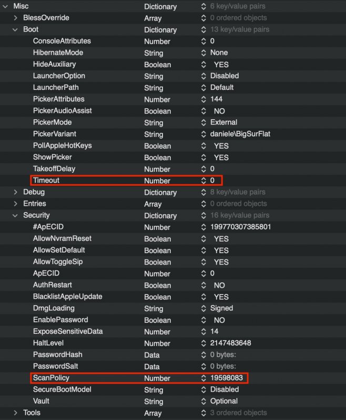Toggle ShowPicker boolean value
The image size is (346, 420).
(x=221, y=157)
